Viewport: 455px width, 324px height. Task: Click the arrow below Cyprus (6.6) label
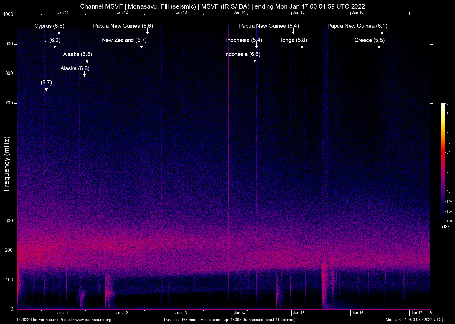click(x=59, y=32)
